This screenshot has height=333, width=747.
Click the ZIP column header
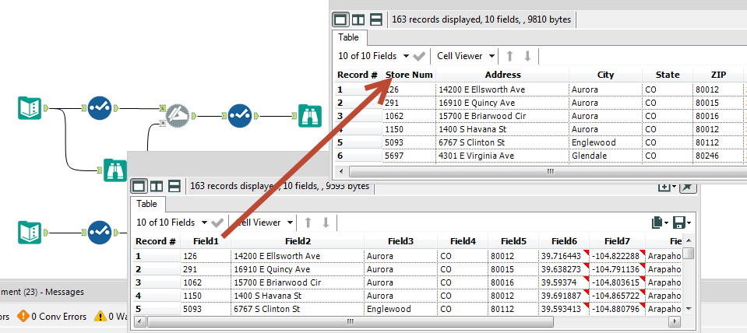717,75
